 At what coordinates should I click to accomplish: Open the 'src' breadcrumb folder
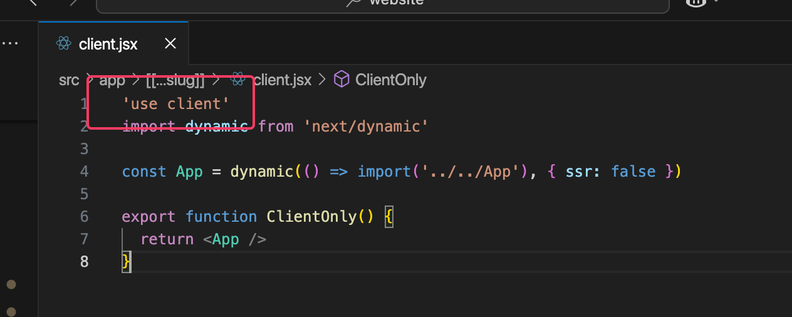point(69,80)
